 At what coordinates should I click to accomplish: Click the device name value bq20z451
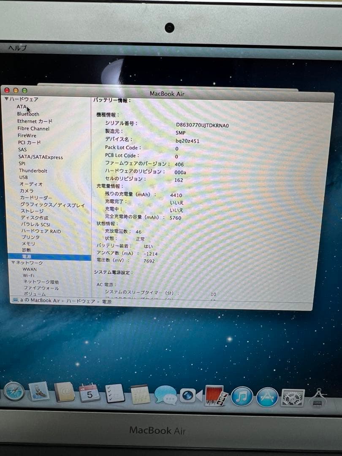click(x=187, y=141)
